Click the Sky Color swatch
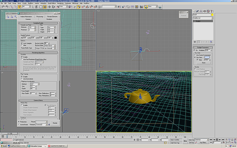Image resolution: width=237 pixels, height=148 pixels. pos(207,57)
